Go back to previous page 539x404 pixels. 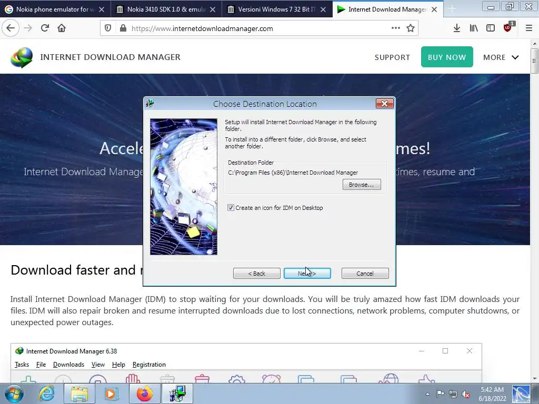11,28
